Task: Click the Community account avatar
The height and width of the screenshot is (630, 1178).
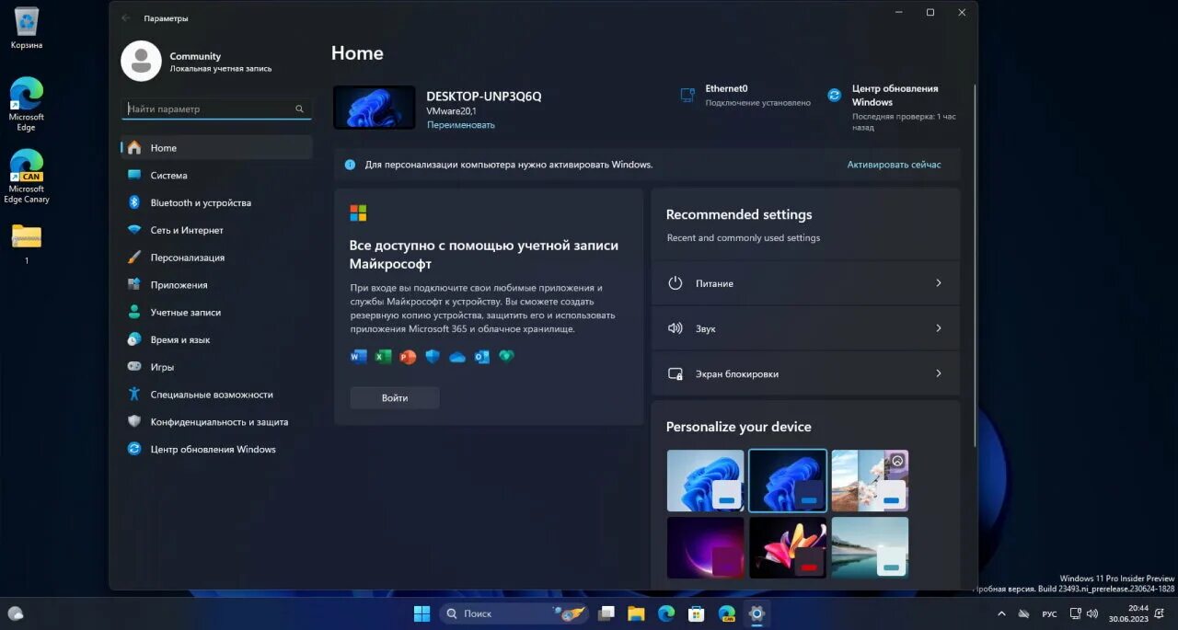Action: 141,61
